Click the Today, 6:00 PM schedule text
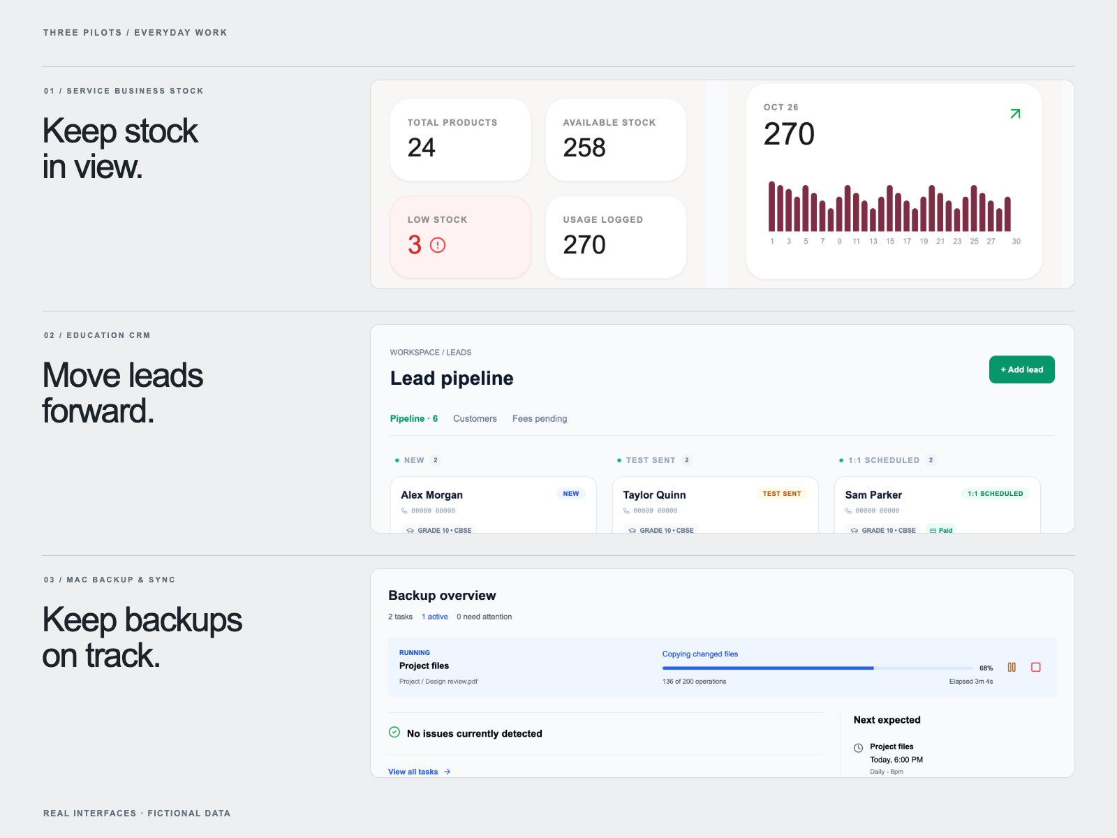Viewport: 1117px width, 838px height. pyautogui.click(x=896, y=760)
